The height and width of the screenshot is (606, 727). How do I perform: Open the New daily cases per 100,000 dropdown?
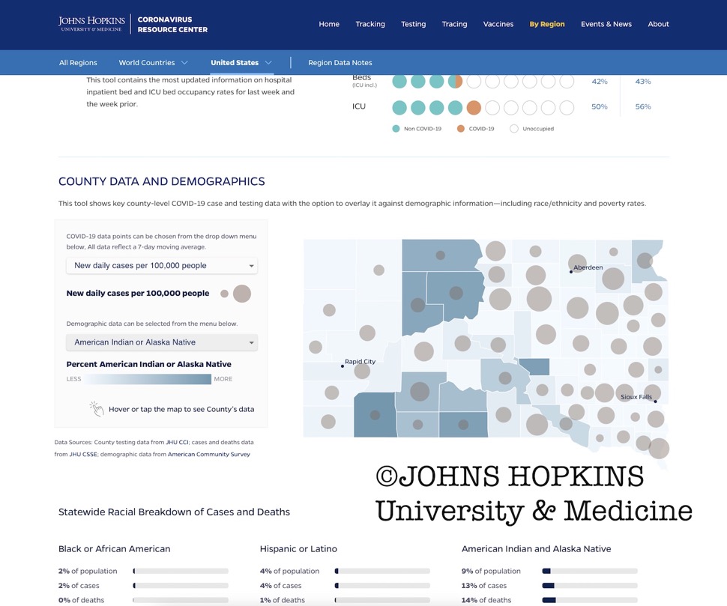161,266
